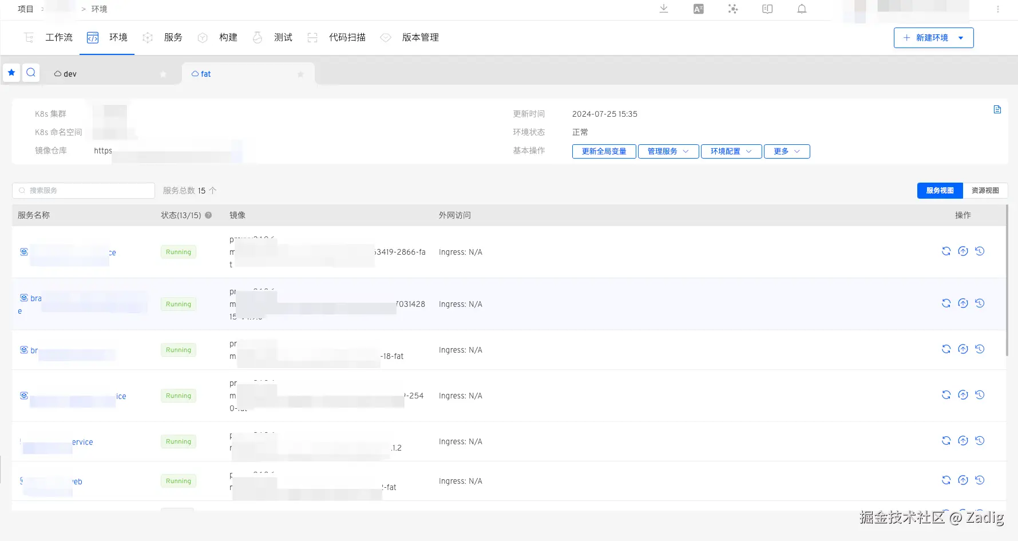Viewport: 1018px width, 541px height.
Task: Click the 镜像 column header
Action: coord(237,215)
